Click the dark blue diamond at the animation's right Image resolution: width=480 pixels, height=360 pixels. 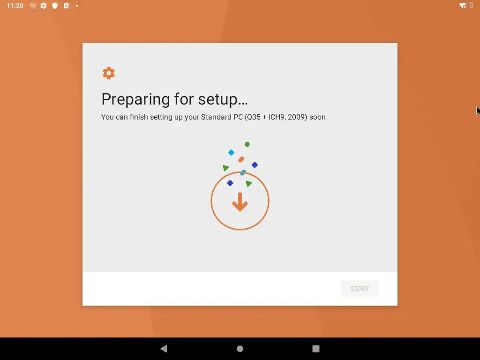(x=255, y=165)
